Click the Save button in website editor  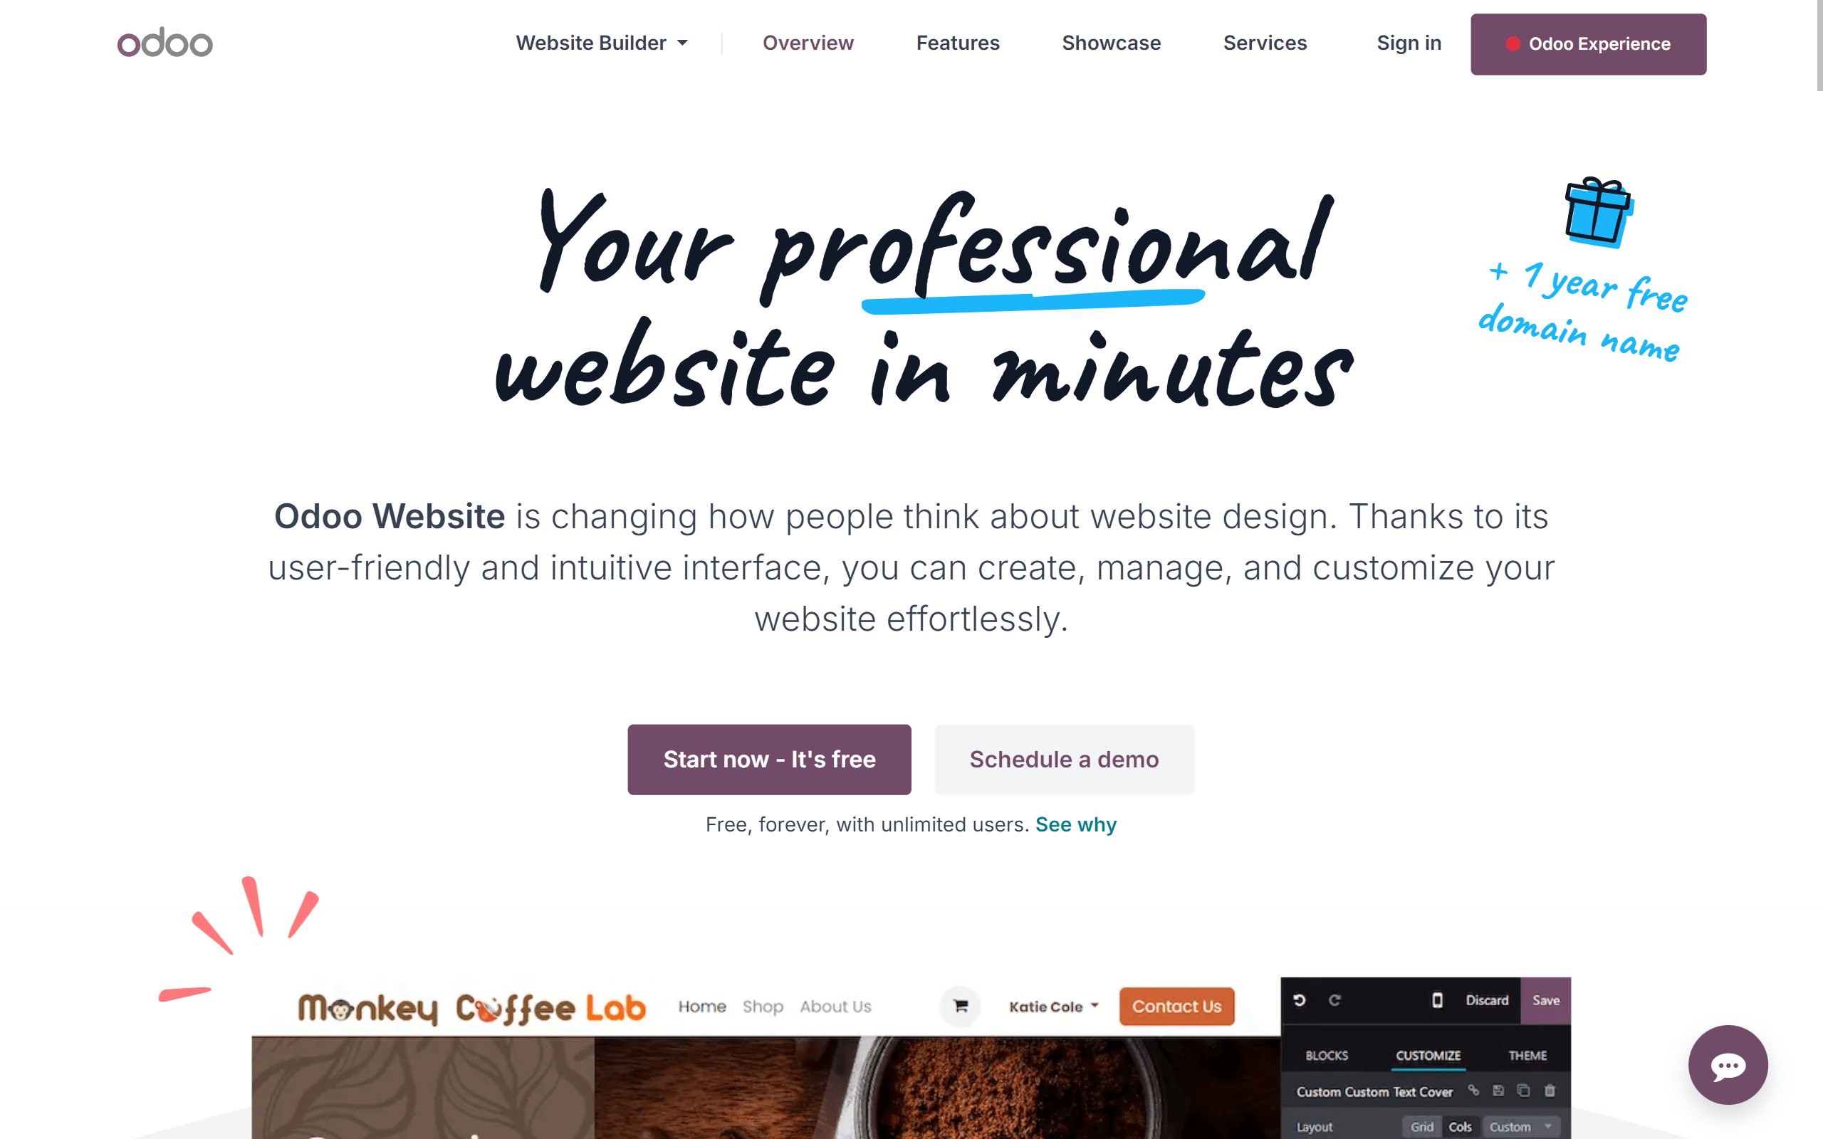pyautogui.click(x=1545, y=1001)
